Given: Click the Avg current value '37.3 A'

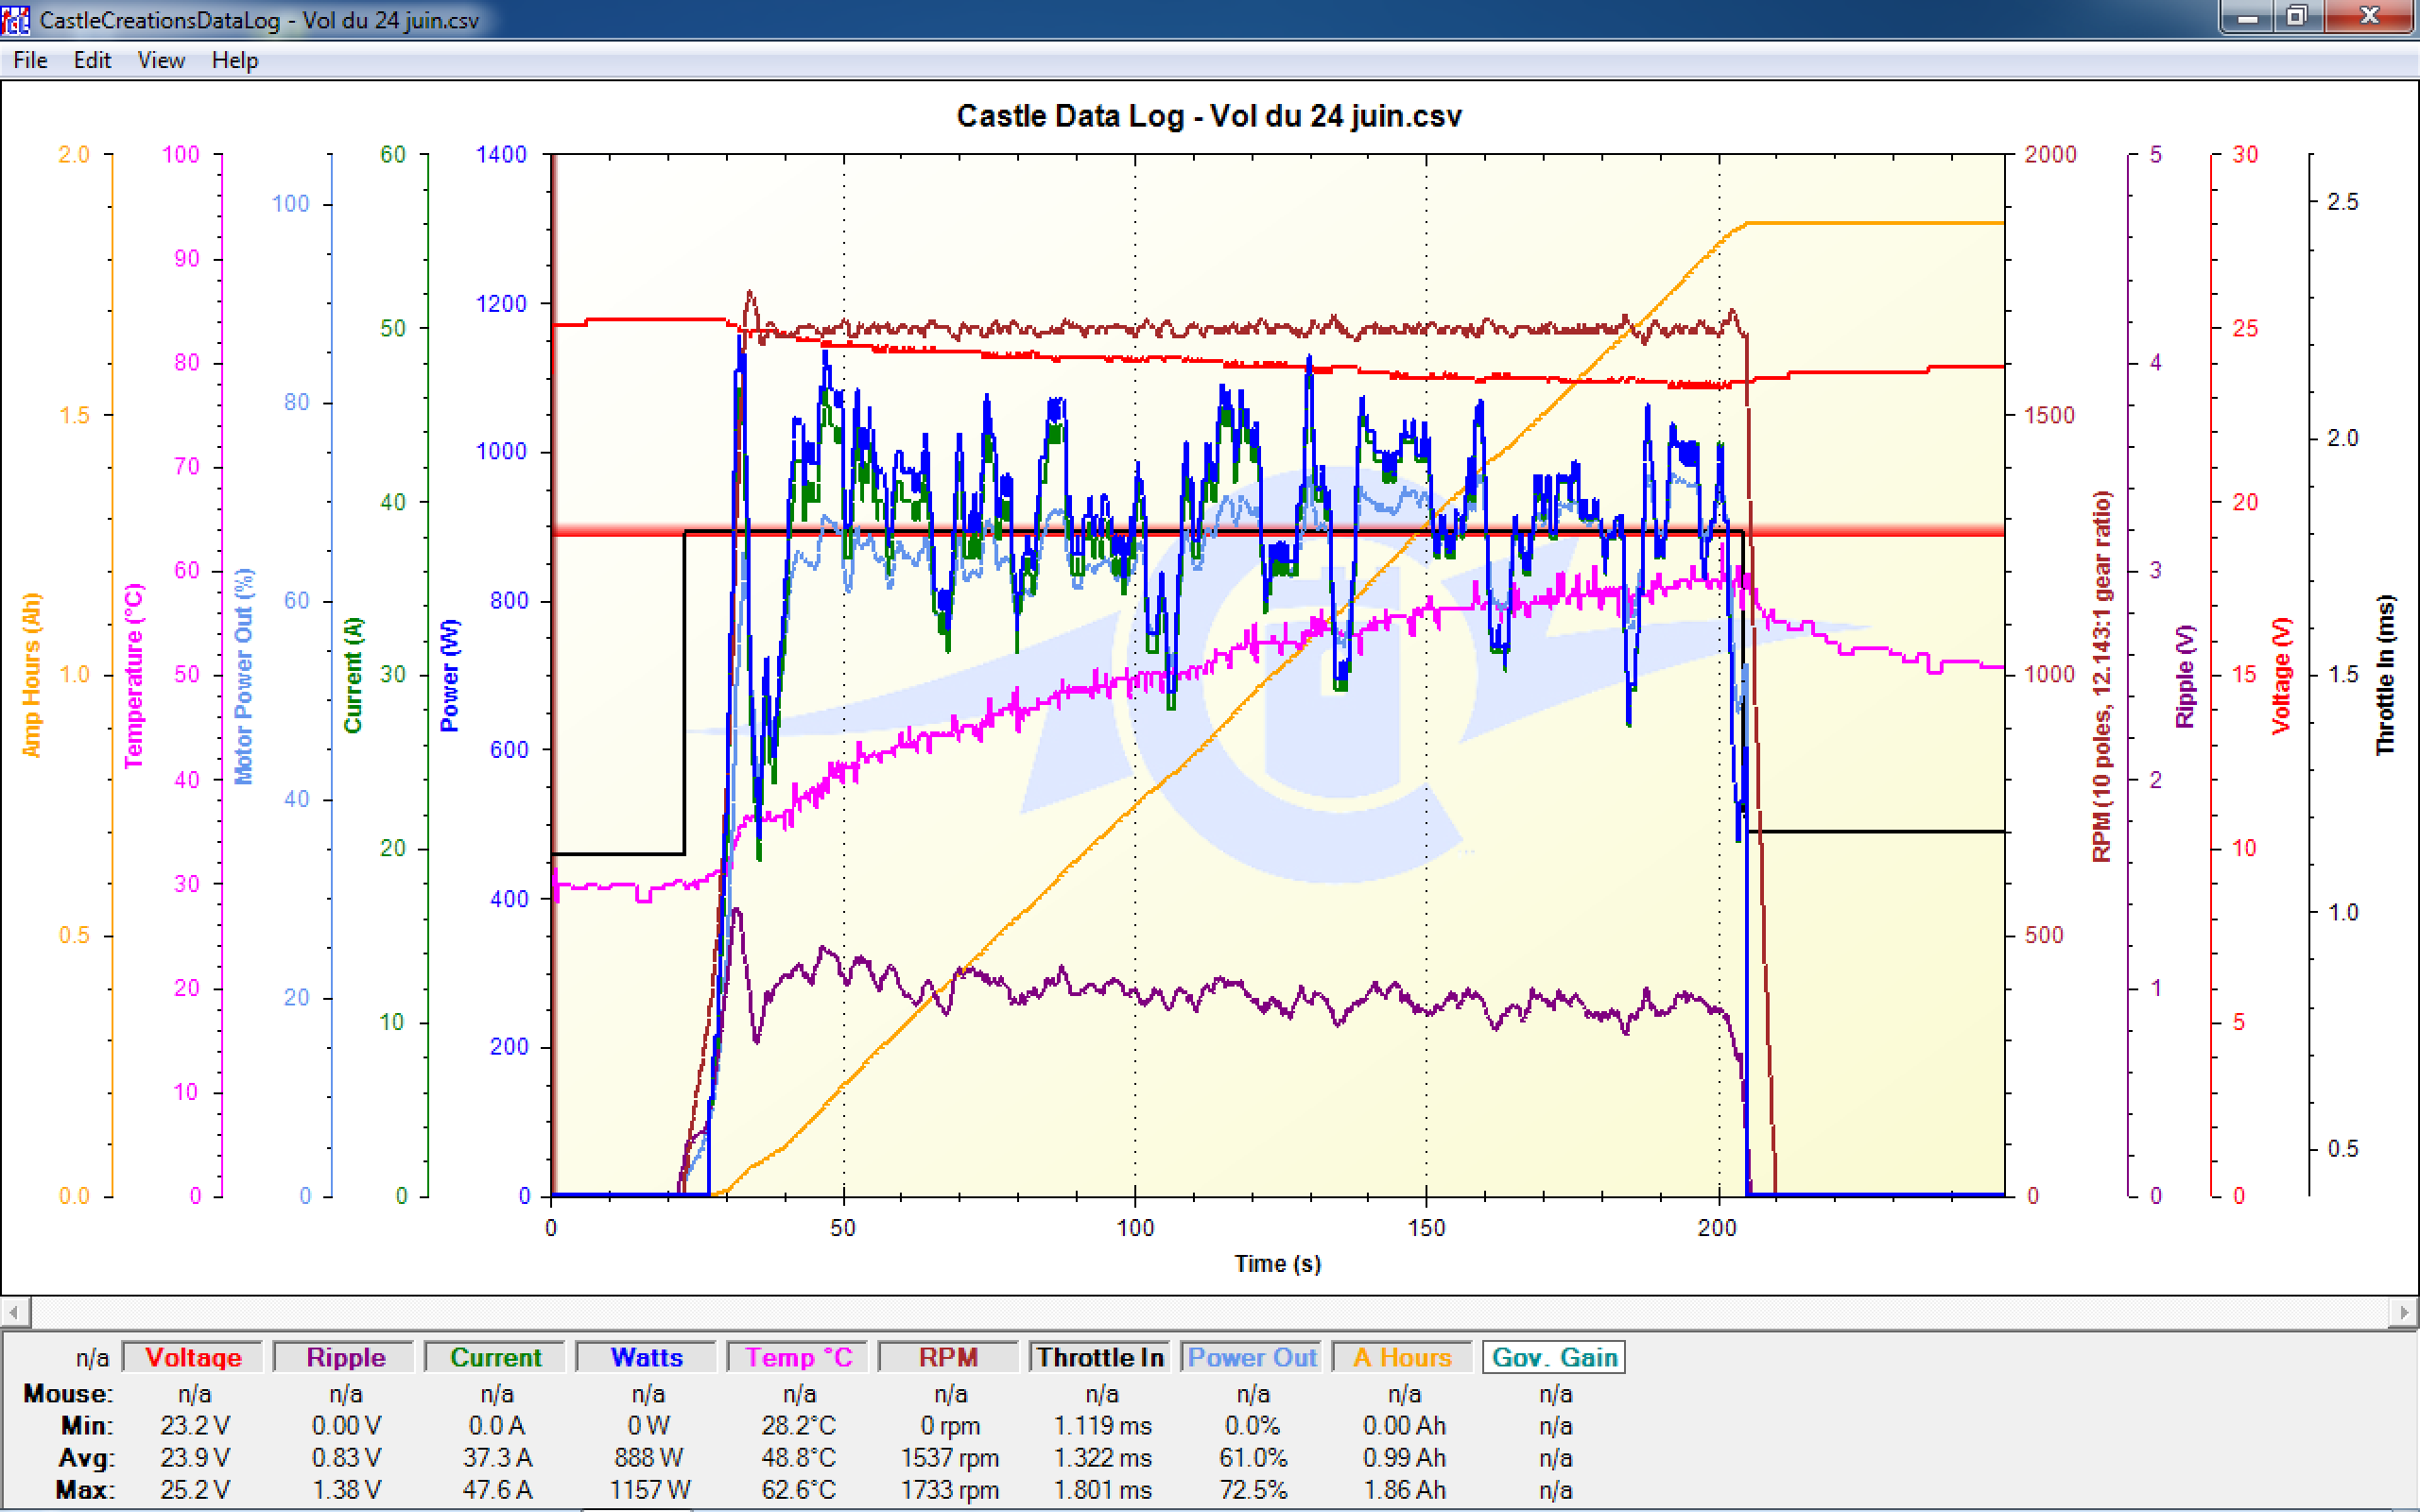Looking at the screenshot, I should (497, 1457).
